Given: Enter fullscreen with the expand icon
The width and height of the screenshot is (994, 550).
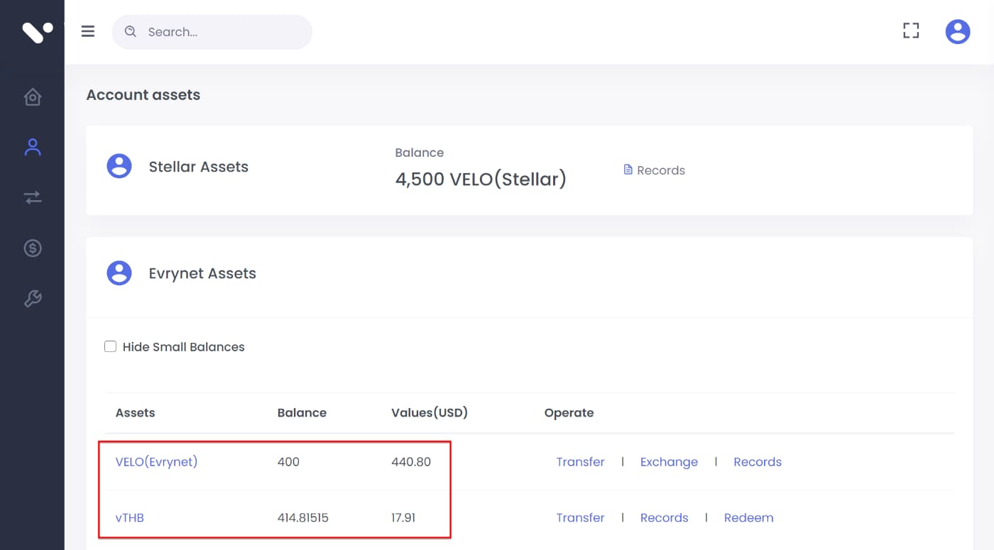Looking at the screenshot, I should (x=911, y=31).
